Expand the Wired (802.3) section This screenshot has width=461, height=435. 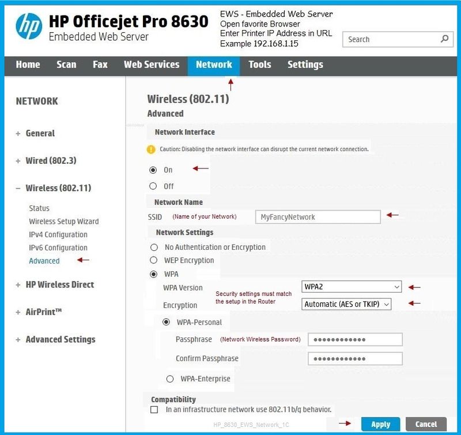click(x=18, y=161)
